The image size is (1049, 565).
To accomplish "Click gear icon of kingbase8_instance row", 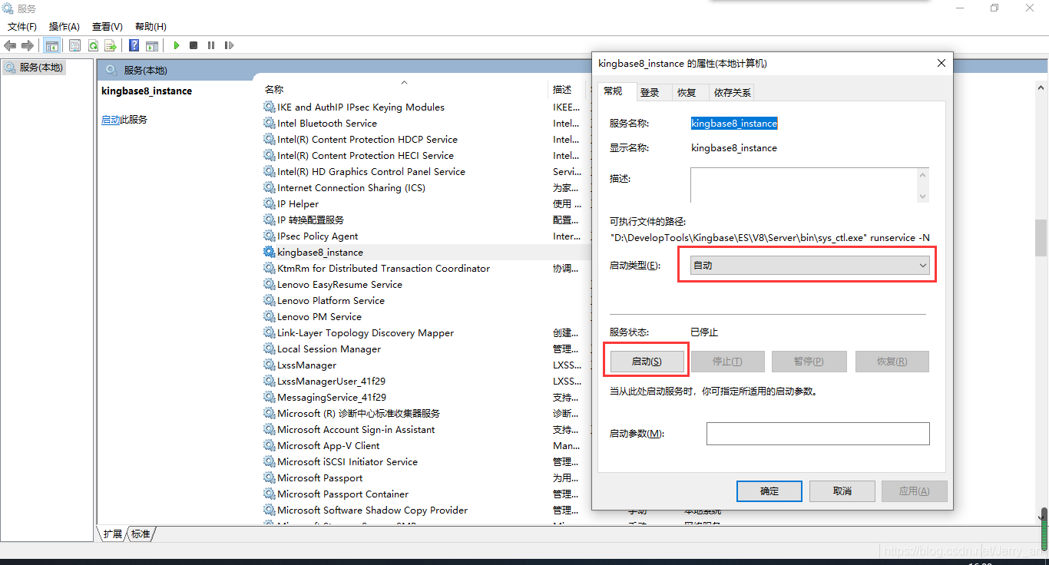I will point(269,252).
